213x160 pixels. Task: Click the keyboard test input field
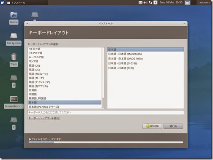pos(106,112)
